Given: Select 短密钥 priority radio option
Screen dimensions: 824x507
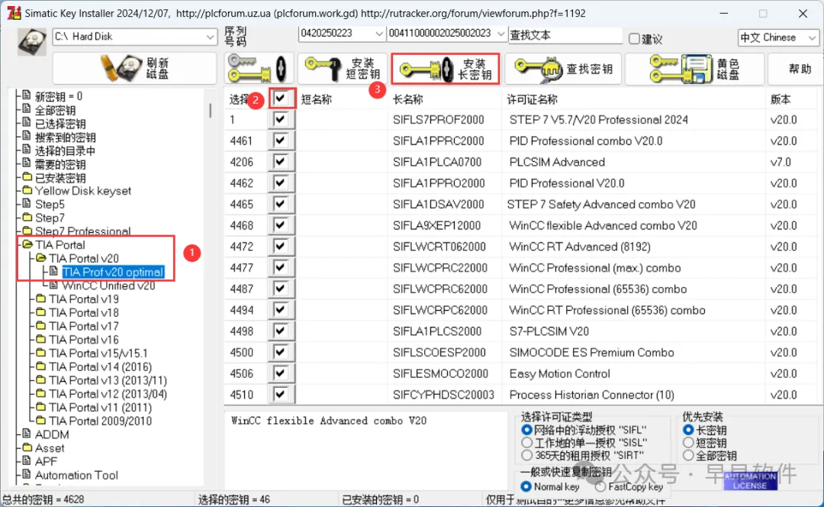Looking at the screenshot, I should pyautogui.click(x=688, y=443).
